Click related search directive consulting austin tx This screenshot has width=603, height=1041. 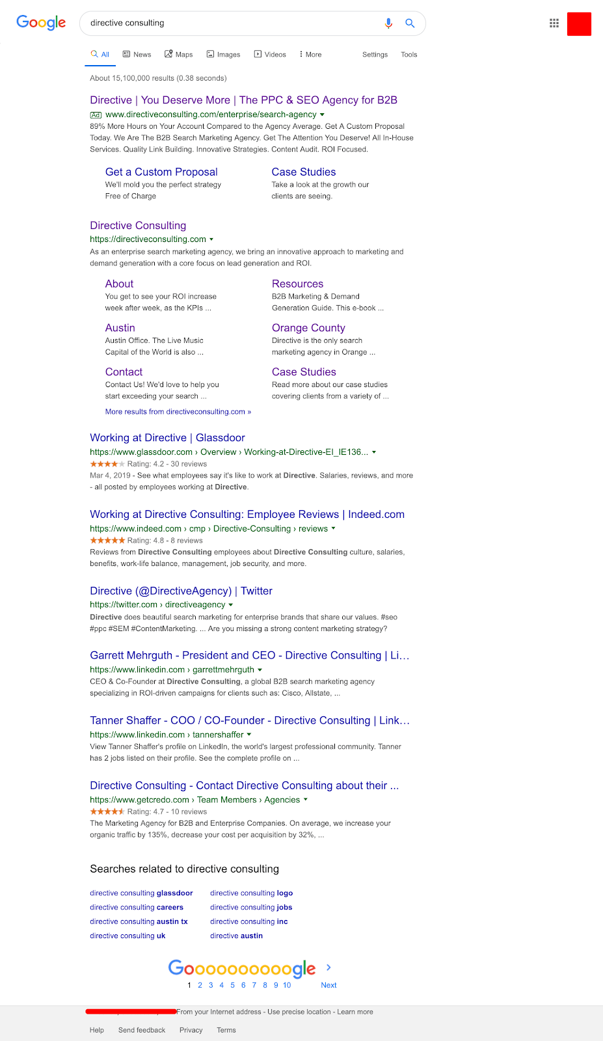[x=139, y=922]
